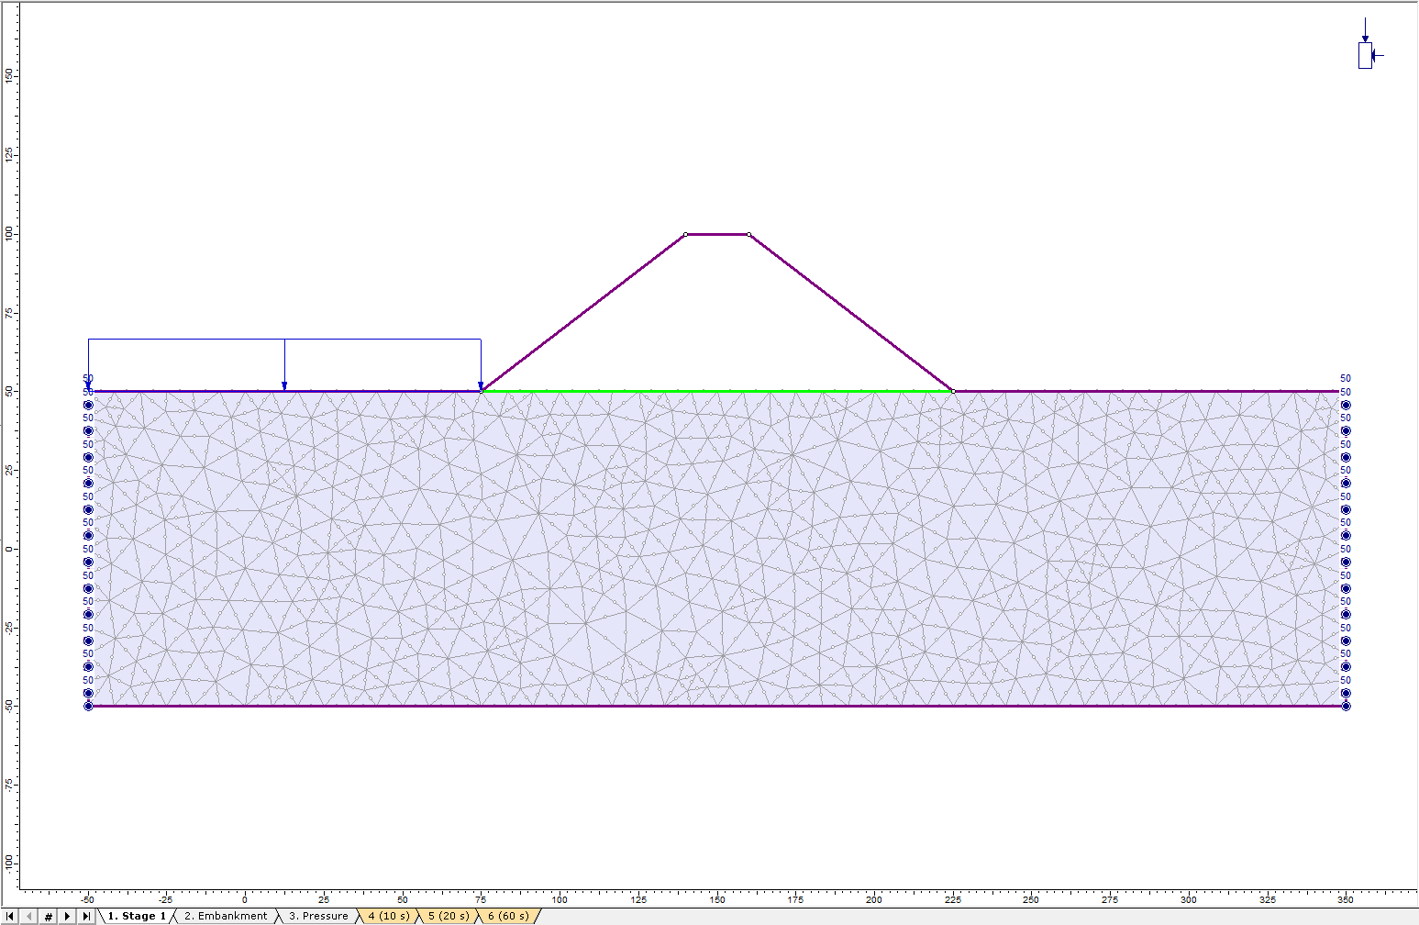Select the 4 (10 s) stage tab

pos(388,916)
